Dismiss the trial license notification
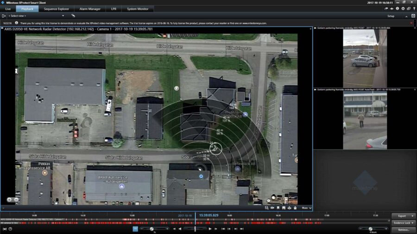The height and width of the screenshot is (234, 417). coord(411,23)
